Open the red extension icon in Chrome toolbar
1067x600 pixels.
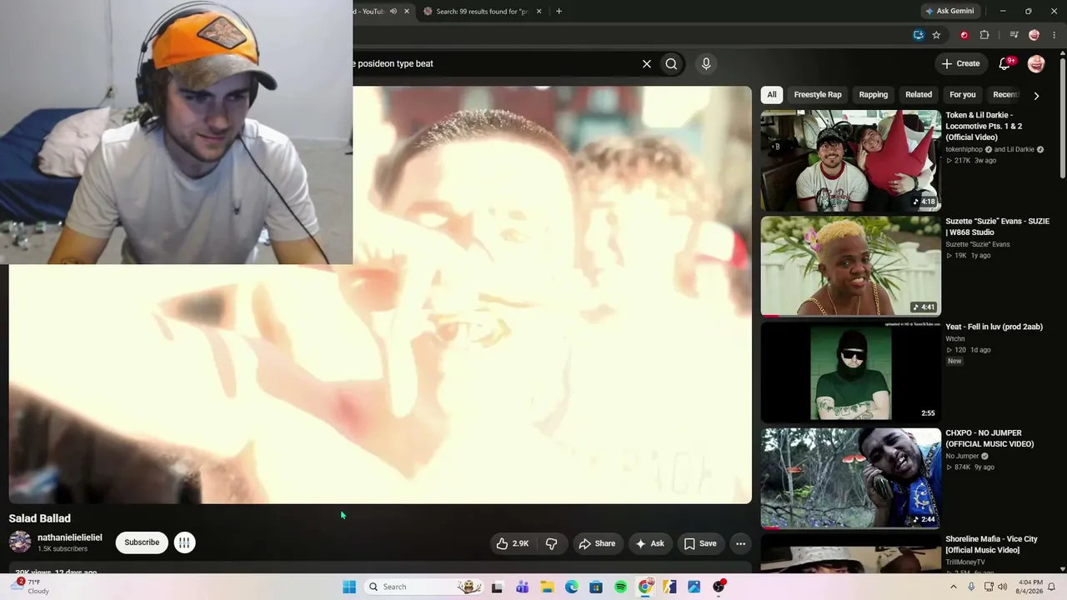[964, 35]
